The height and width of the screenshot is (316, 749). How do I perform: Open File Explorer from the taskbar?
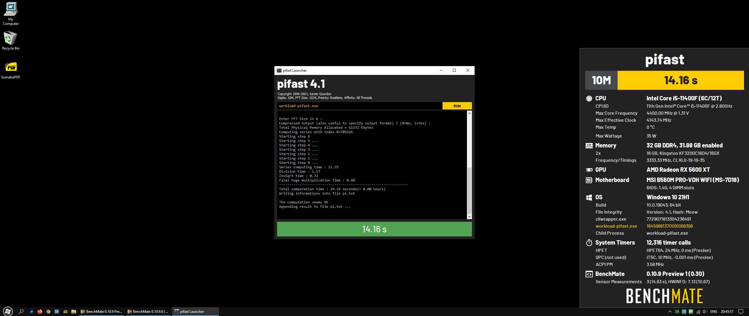[x=74, y=312]
